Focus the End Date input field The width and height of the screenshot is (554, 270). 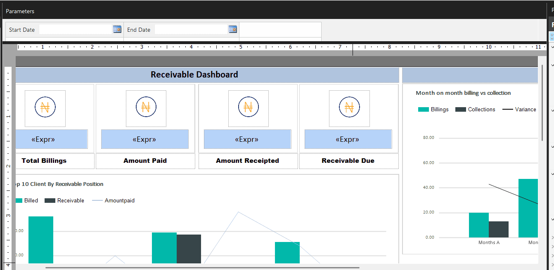click(191, 30)
